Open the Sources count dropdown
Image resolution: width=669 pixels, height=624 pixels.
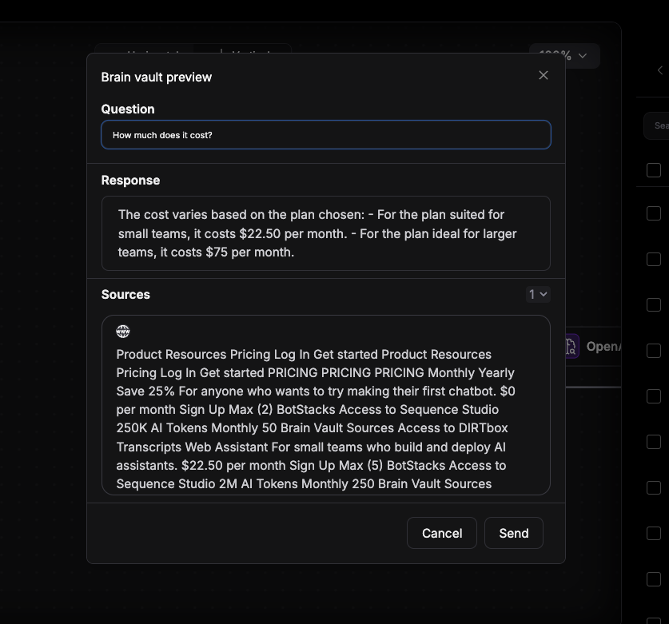538,295
